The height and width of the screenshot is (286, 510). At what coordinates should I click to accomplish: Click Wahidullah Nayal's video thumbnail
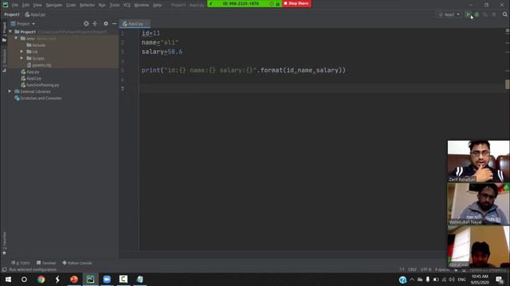pyautogui.click(x=478, y=204)
